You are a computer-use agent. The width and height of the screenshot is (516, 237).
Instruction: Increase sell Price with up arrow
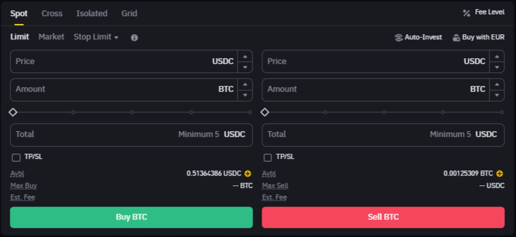(497, 56)
